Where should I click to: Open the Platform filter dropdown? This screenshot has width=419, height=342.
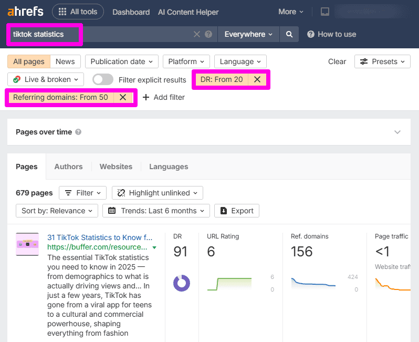186,61
